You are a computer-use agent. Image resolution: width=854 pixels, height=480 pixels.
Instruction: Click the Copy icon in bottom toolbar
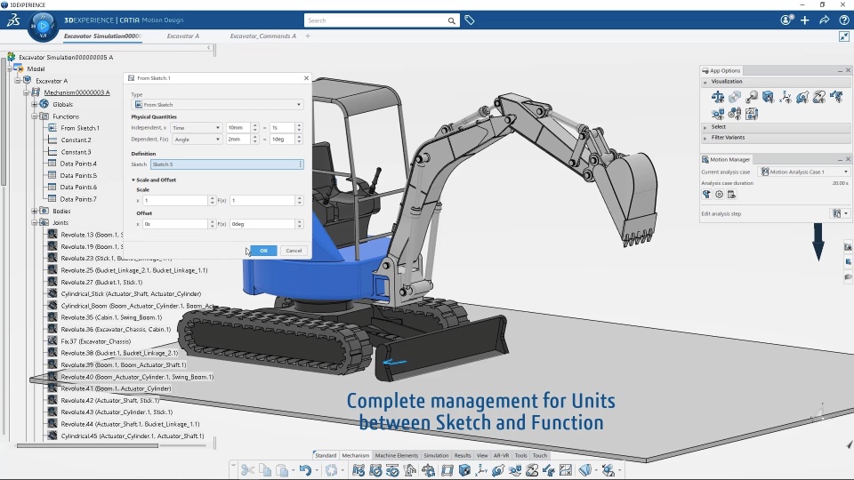click(265, 470)
